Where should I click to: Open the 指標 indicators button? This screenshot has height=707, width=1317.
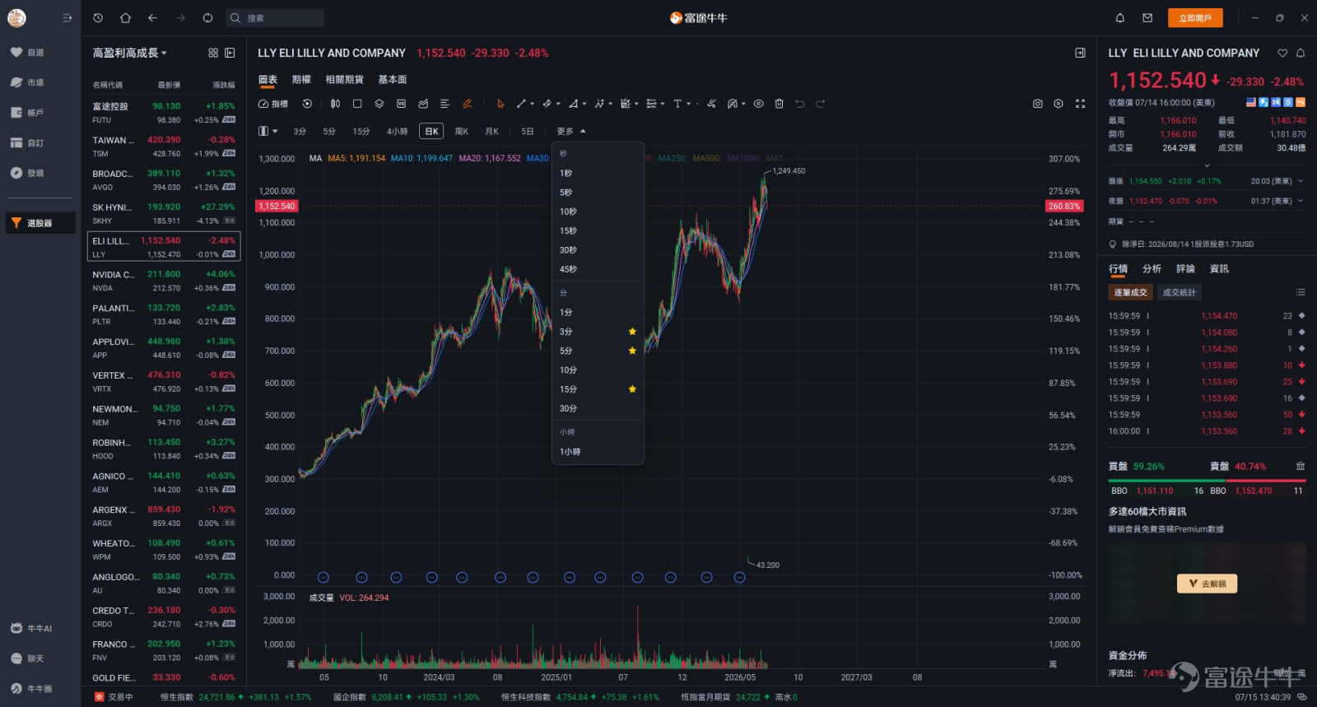273,104
